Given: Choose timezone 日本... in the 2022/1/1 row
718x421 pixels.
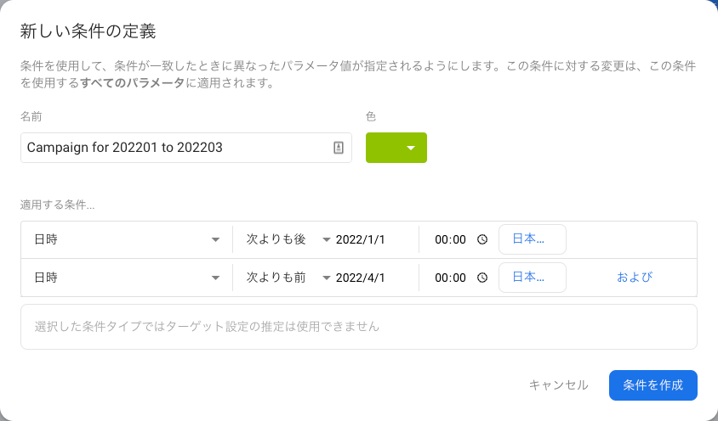Looking at the screenshot, I should pos(532,239).
